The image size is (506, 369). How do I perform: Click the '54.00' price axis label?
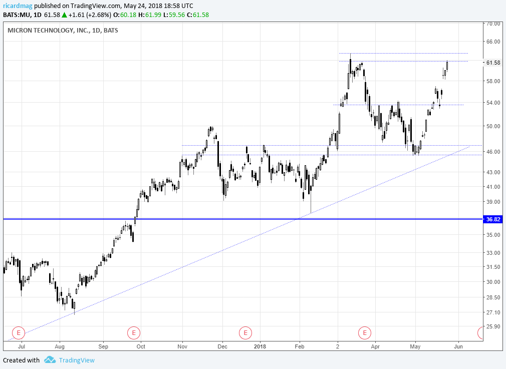point(493,103)
